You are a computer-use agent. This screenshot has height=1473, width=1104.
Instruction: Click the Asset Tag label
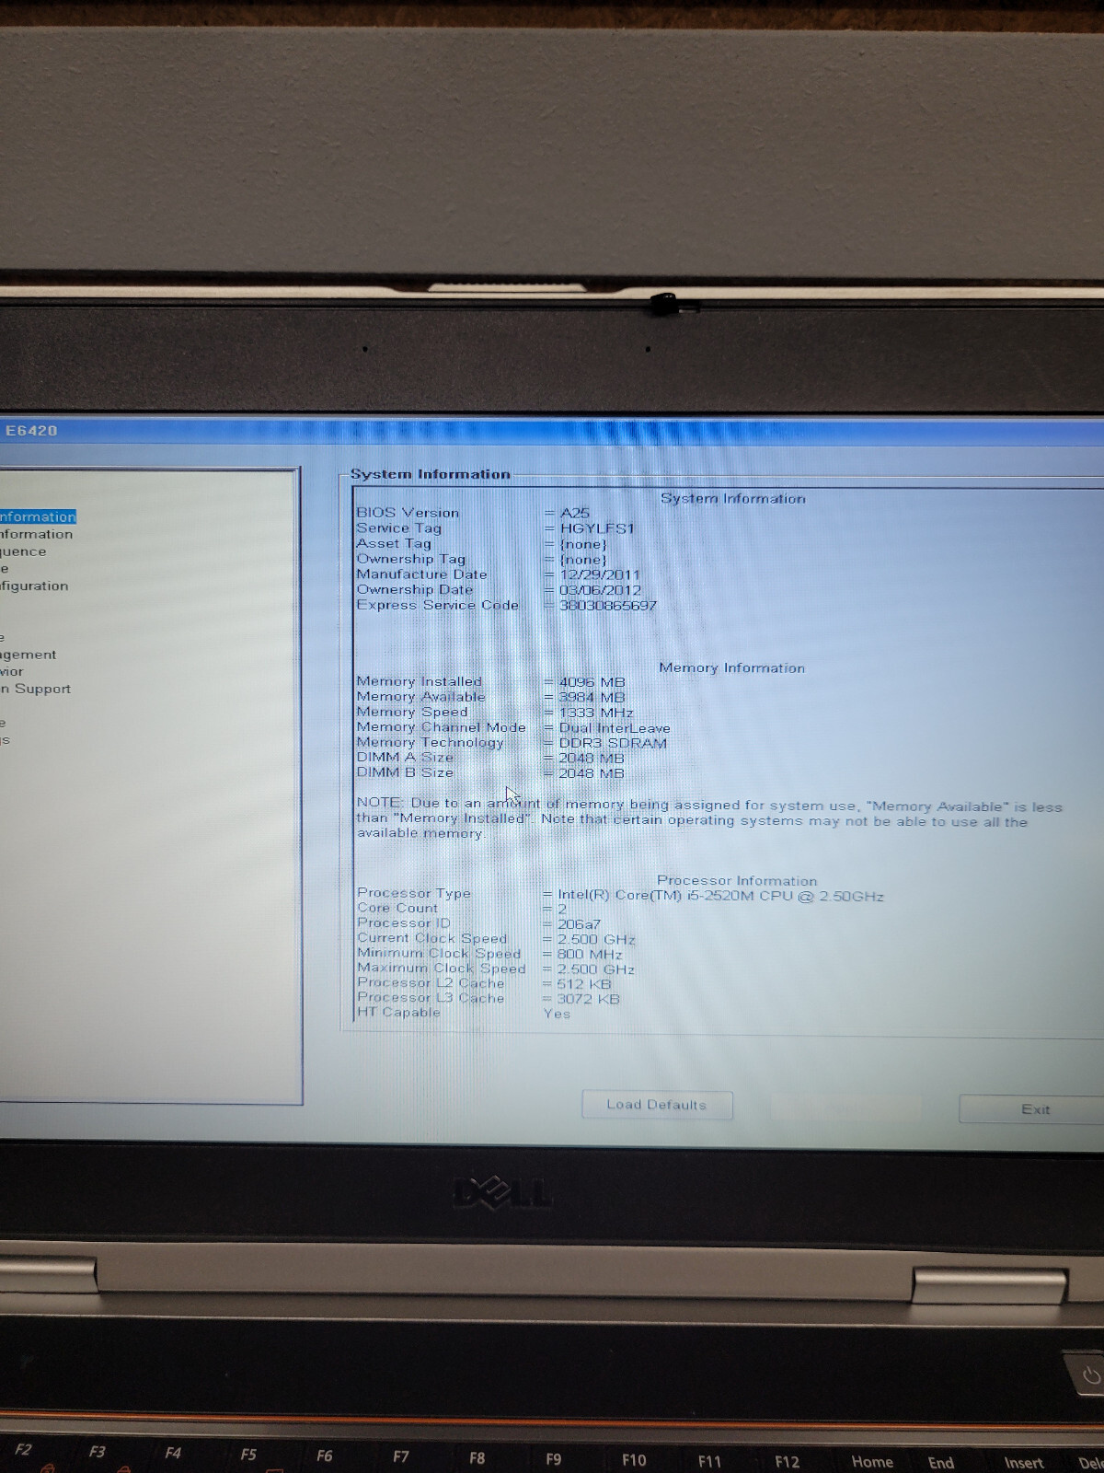pos(394,543)
